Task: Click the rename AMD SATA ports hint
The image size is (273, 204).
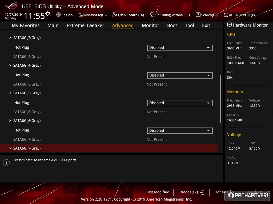Action: pyautogui.click(x=45, y=160)
